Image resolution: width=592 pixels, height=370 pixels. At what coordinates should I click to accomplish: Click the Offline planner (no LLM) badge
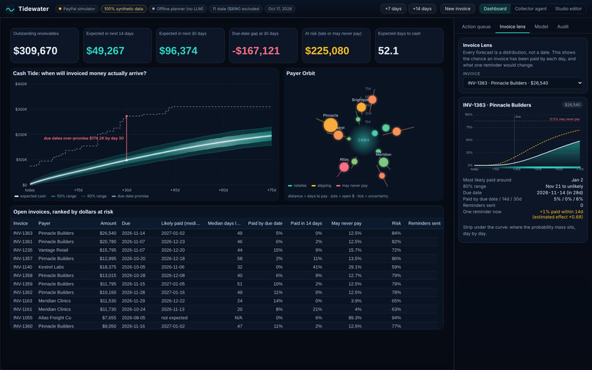(178, 9)
